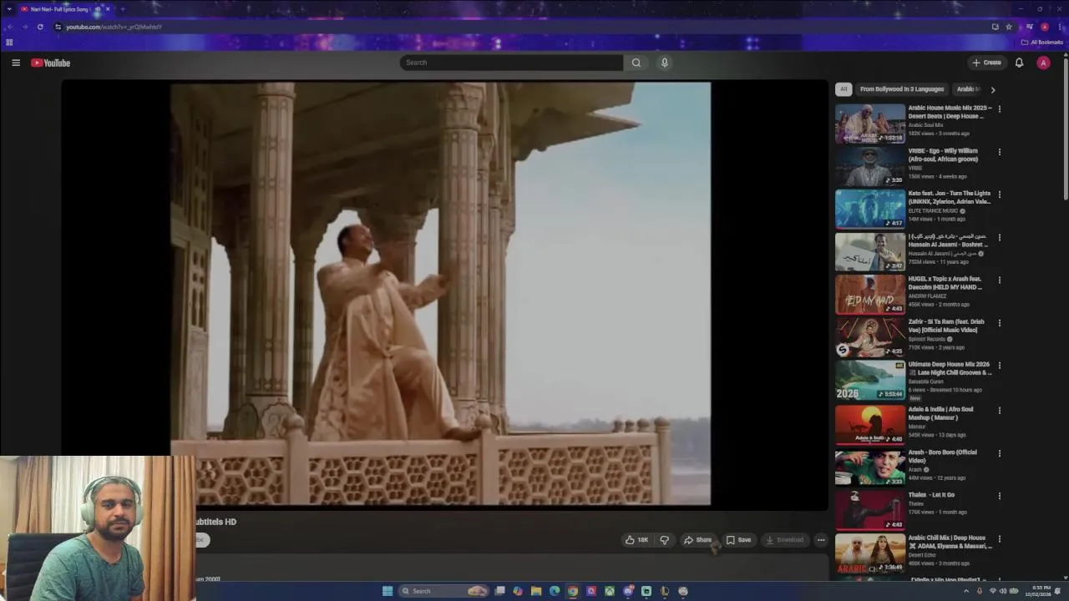1069x601 pixels.
Task: Bookmark this page with star icon
Action: click(1009, 27)
